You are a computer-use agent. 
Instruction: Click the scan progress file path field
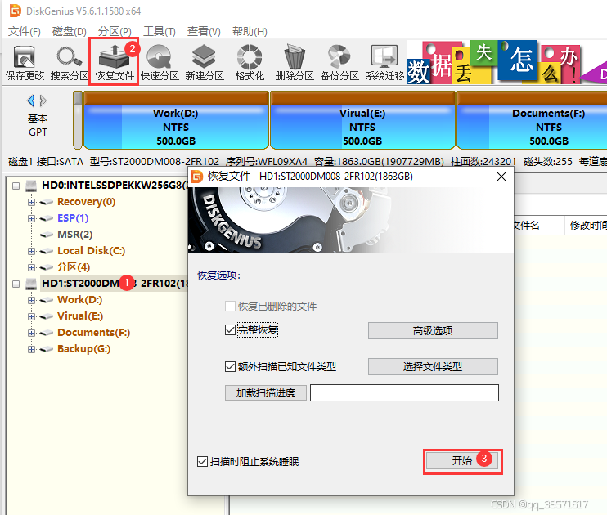[404, 392]
